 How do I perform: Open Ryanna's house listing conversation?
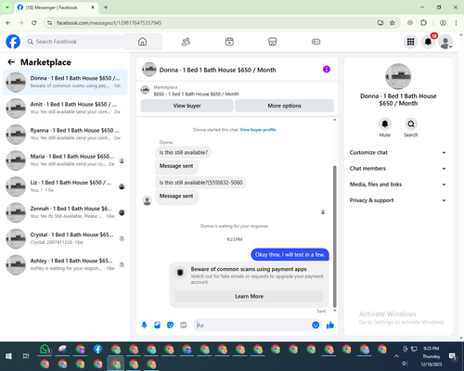(65, 134)
